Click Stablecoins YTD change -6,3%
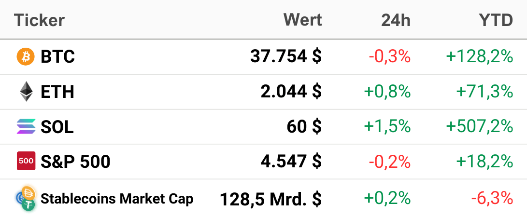This screenshot has width=527, height=217. (x=492, y=199)
